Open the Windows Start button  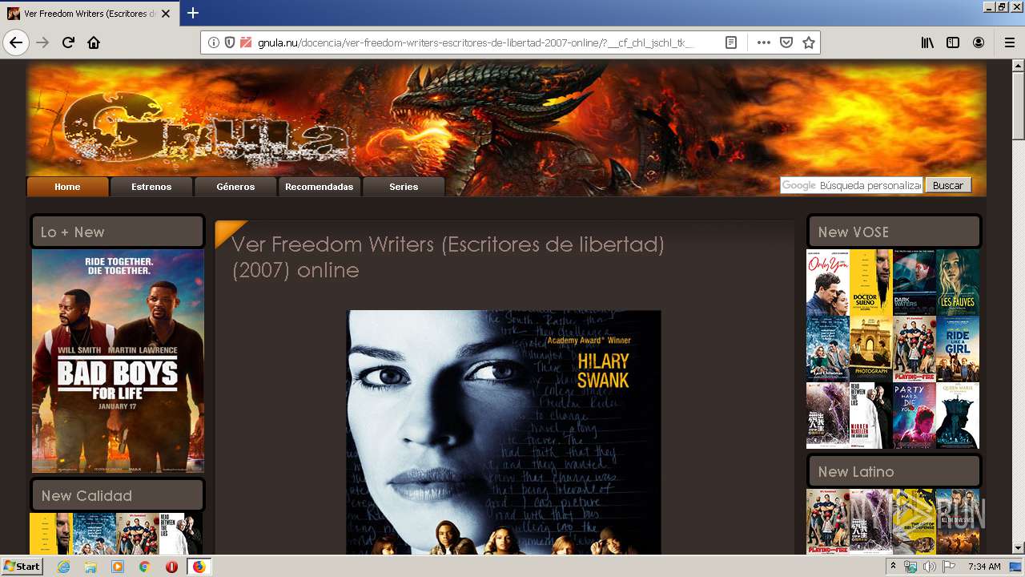click(22, 566)
